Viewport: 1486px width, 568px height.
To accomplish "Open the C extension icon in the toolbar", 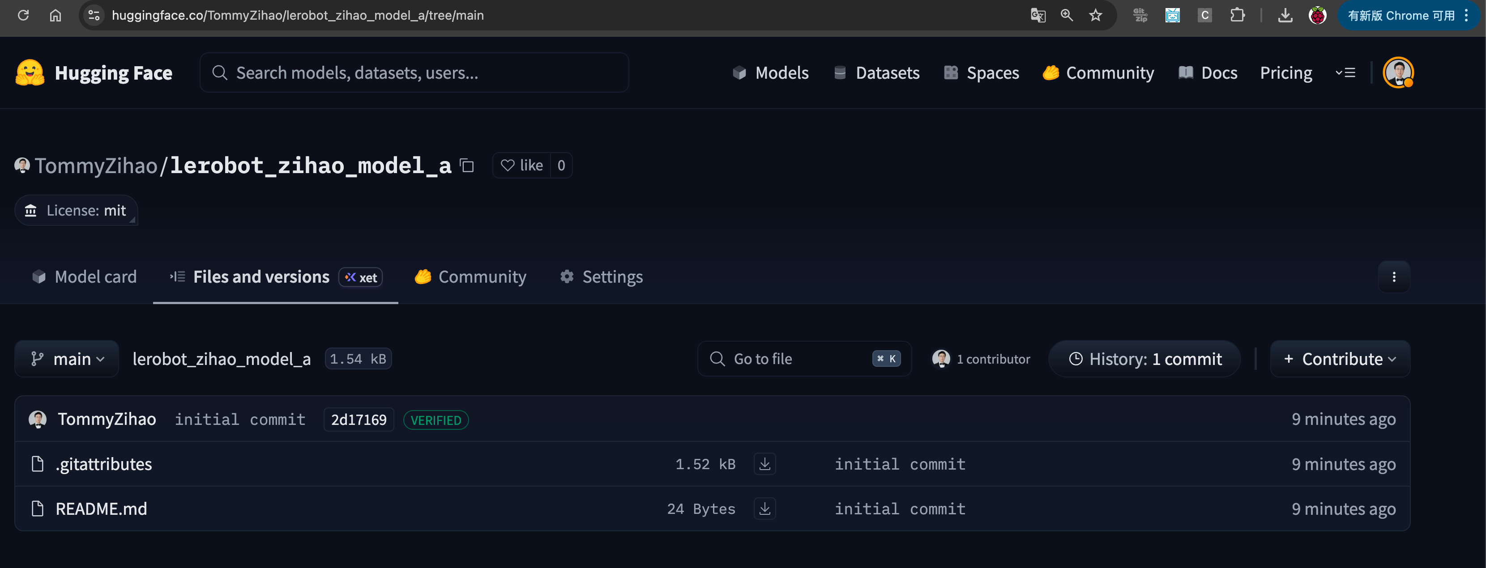I will 1204,16.
